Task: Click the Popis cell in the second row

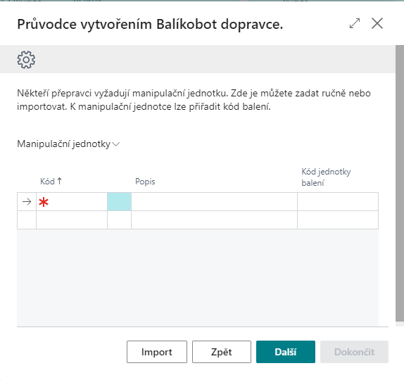Action: point(214,220)
